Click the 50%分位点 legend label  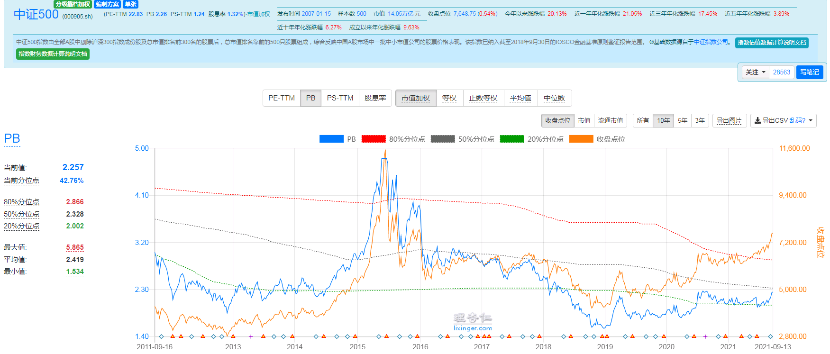click(x=476, y=139)
